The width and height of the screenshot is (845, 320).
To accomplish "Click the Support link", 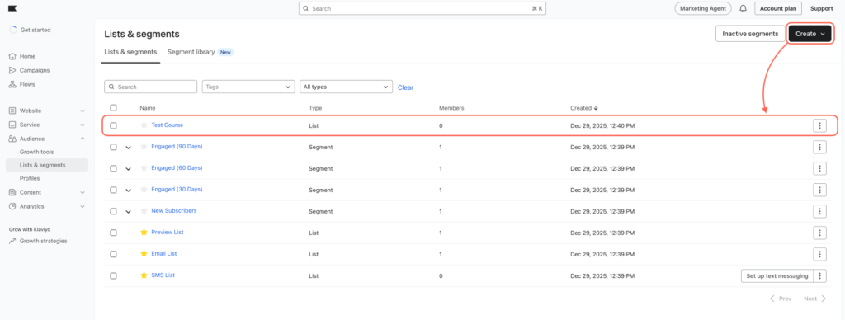I will click(821, 8).
